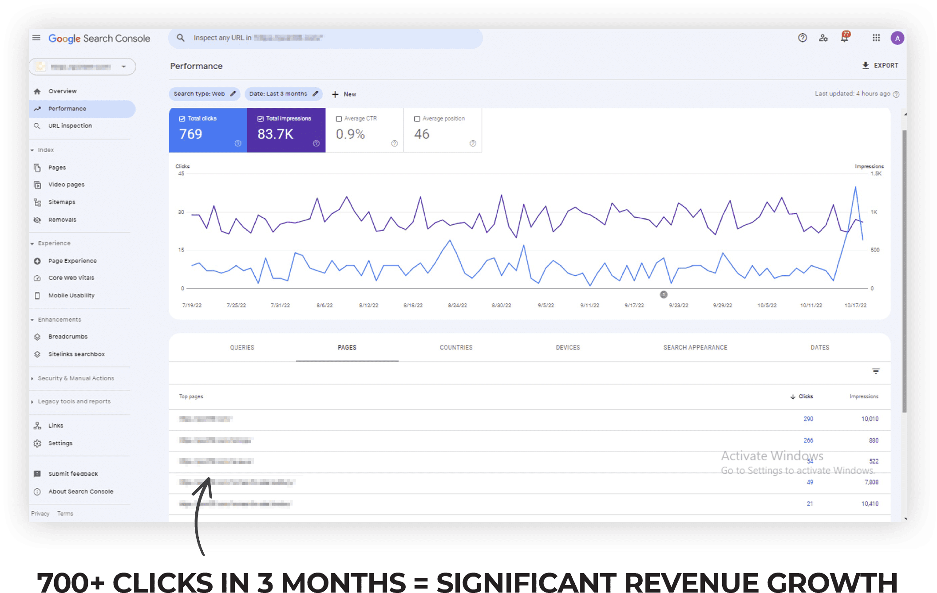Open first top page with 290 clicks
The width and height of the screenshot is (937, 593).
click(529, 419)
